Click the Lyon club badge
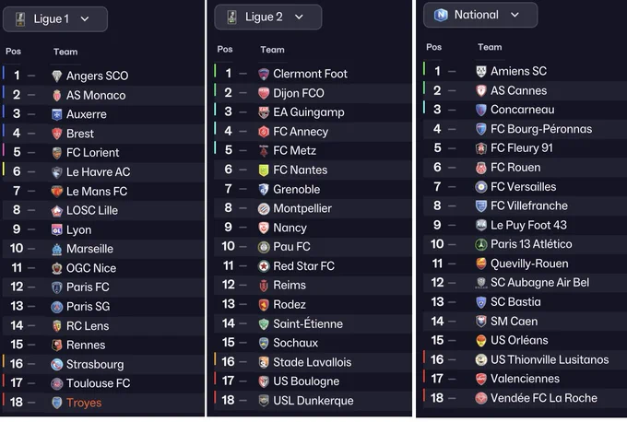The image size is (627, 422). pyautogui.click(x=57, y=229)
